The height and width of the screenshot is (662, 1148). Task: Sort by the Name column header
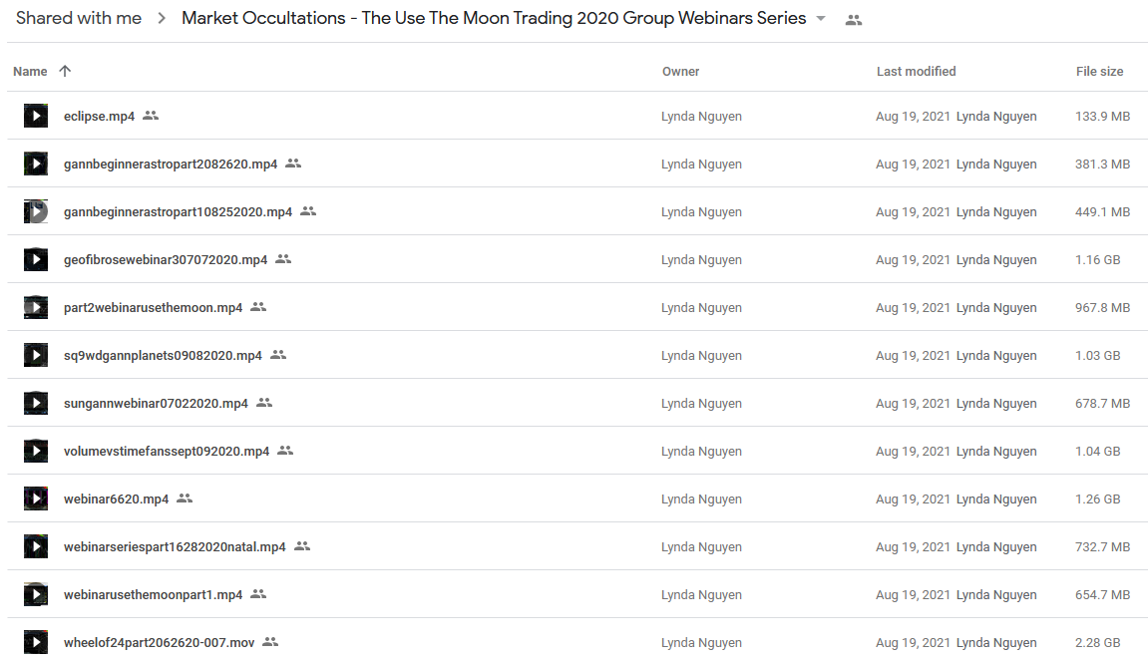coord(30,71)
